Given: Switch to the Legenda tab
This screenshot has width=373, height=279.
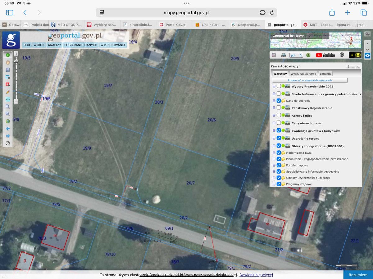Looking at the screenshot, I should click(325, 74).
